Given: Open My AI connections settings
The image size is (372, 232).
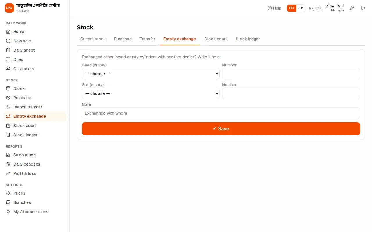Looking at the screenshot, I should (31, 212).
